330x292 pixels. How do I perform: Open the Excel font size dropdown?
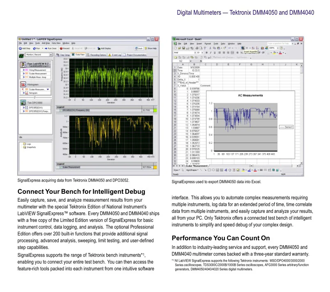(199, 53)
